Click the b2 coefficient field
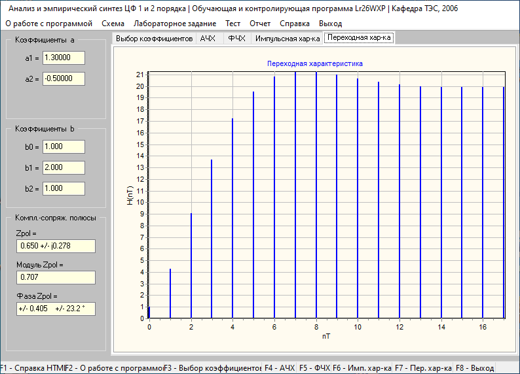 click(64, 188)
